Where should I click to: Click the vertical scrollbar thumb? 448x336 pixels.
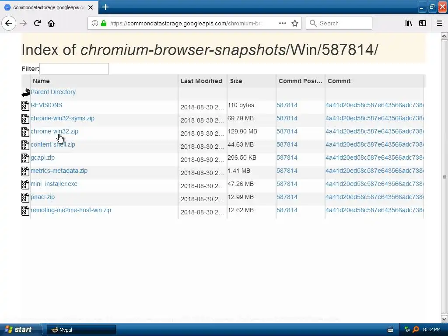click(x=444, y=177)
